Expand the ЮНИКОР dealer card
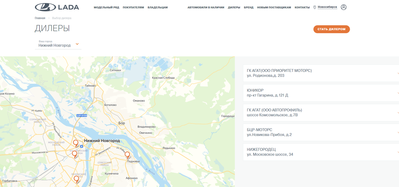Image resolution: width=399 pixels, height=187 pixels. click(x=321, y=93)
